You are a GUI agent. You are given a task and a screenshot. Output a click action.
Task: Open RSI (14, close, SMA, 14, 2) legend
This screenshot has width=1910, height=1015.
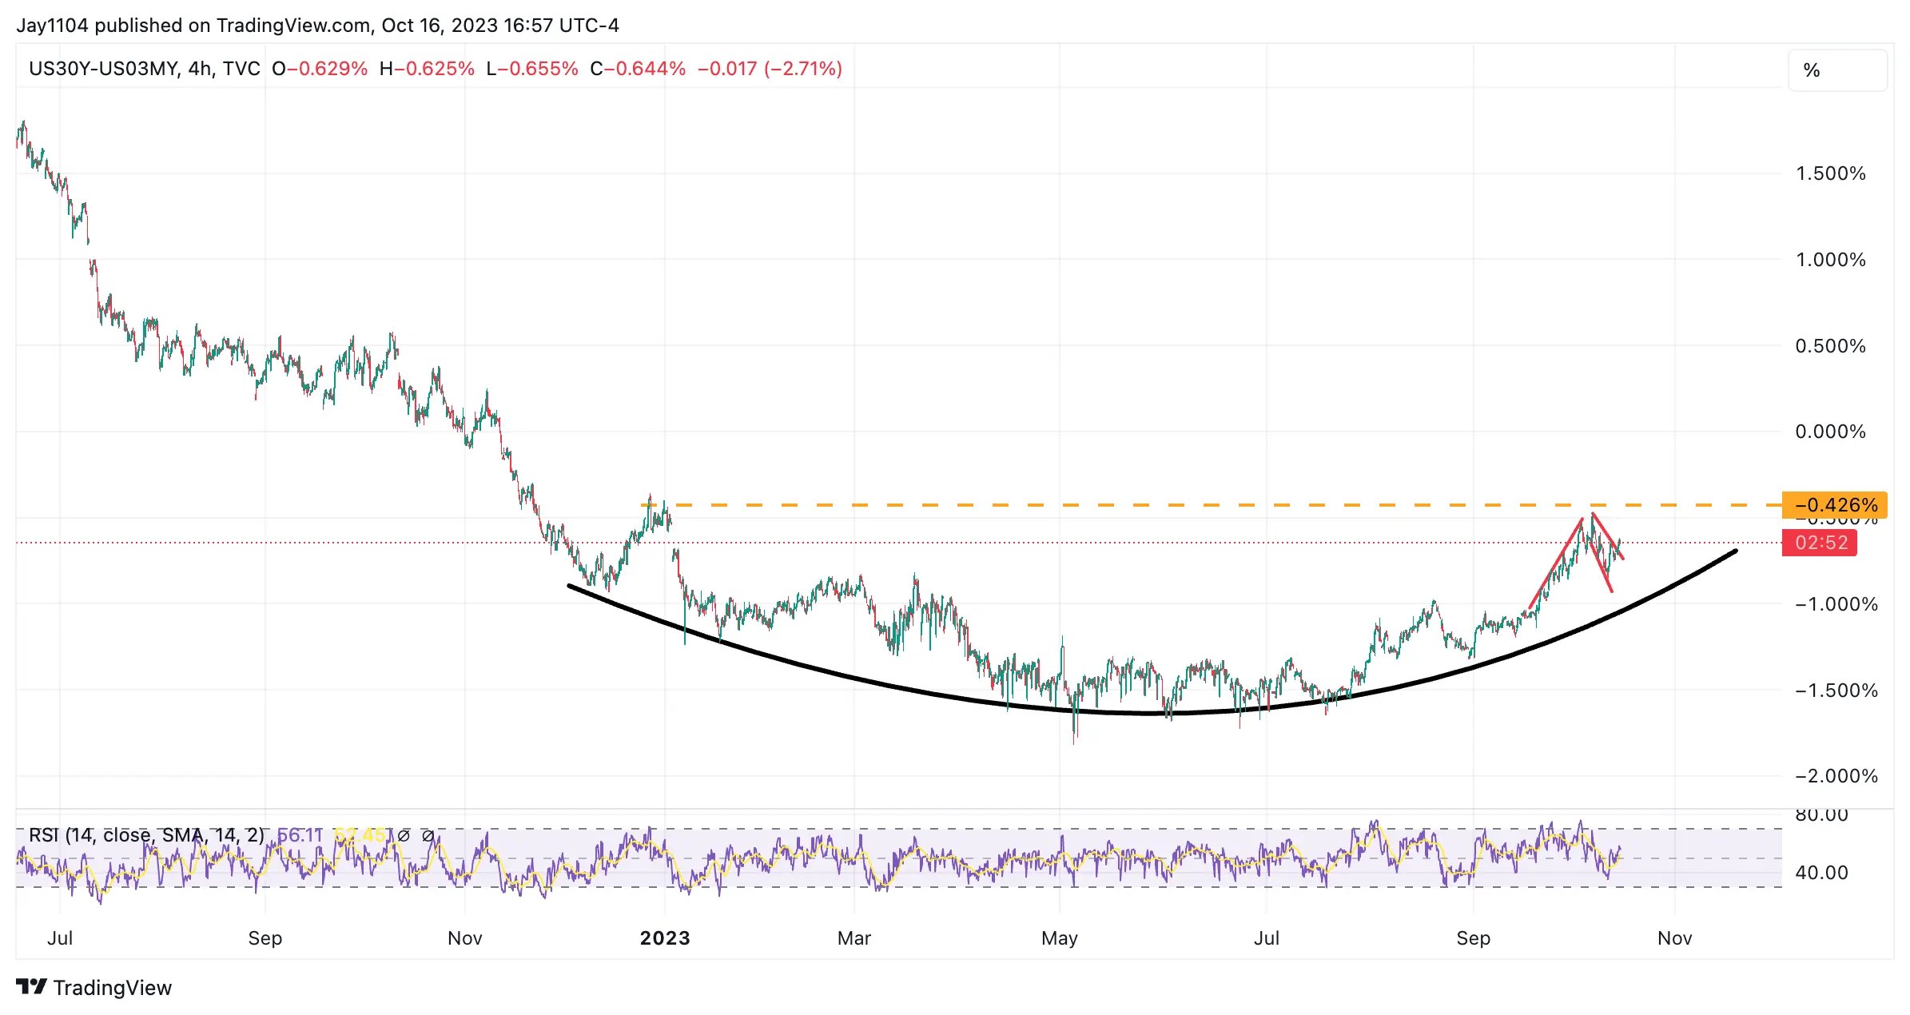pos(146,835)
